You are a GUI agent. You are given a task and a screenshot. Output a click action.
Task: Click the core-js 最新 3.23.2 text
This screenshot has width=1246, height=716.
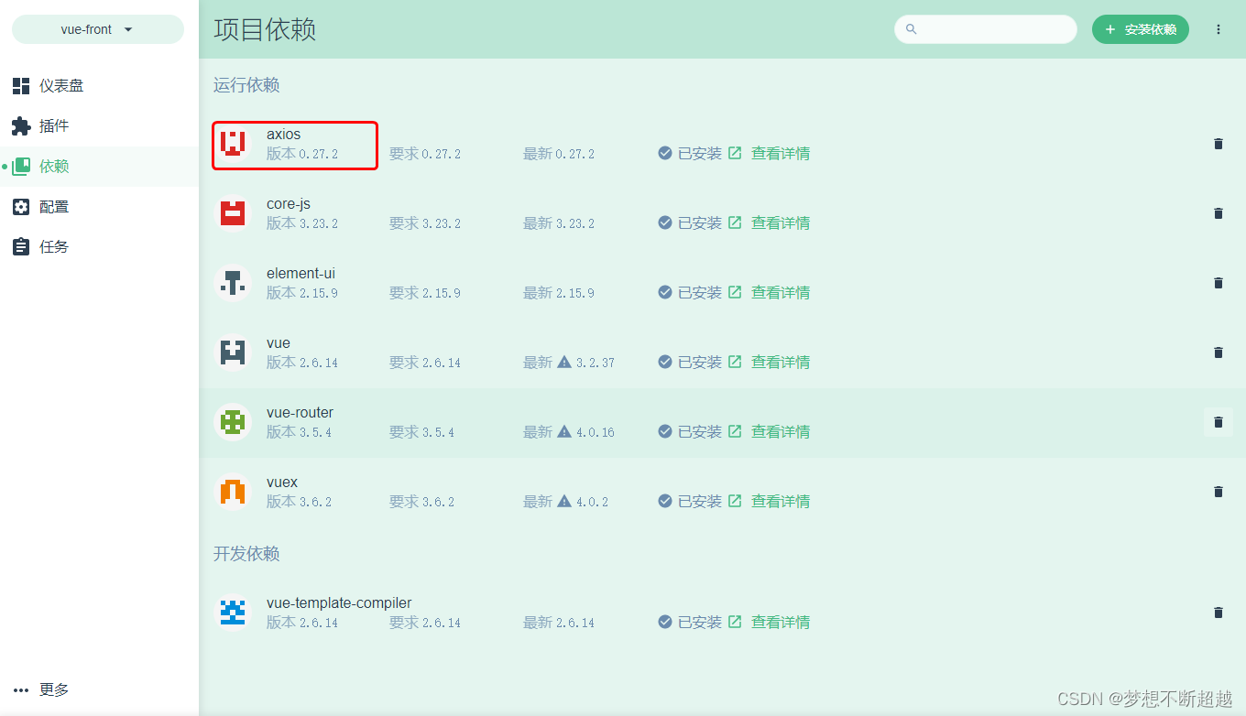(559, 223)
